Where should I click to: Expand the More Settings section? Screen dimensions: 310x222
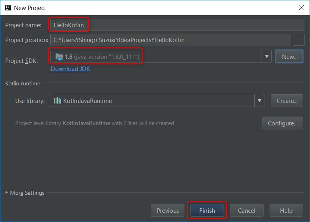pyautogui.click(x=25, y=193)
